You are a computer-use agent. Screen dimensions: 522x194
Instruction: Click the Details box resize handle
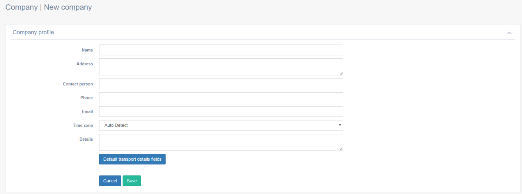click(341, 149)
